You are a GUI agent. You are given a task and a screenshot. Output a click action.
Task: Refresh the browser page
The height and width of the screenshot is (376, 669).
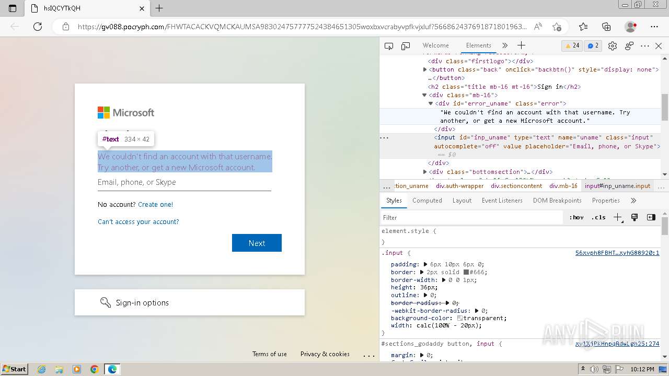coord(38,27)
